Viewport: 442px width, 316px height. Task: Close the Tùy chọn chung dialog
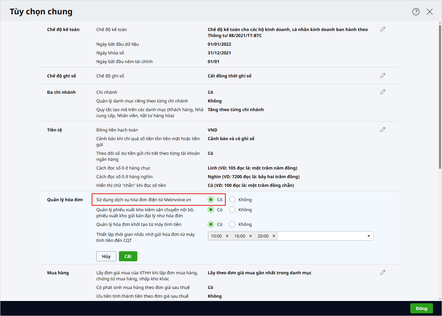[430, 12]
